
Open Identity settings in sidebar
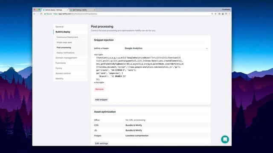coord(59,79)
